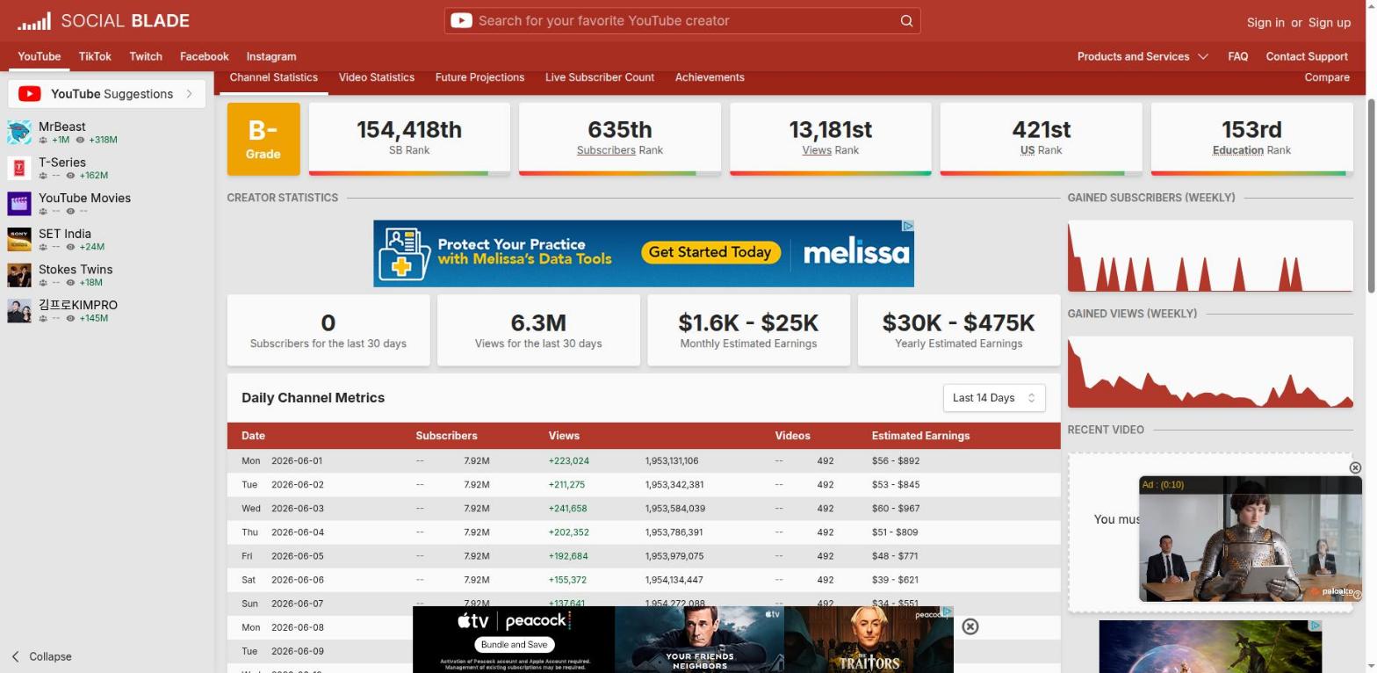Click the $60 - $967 earnings cell

pyautogui.click(x=895, y=508)
